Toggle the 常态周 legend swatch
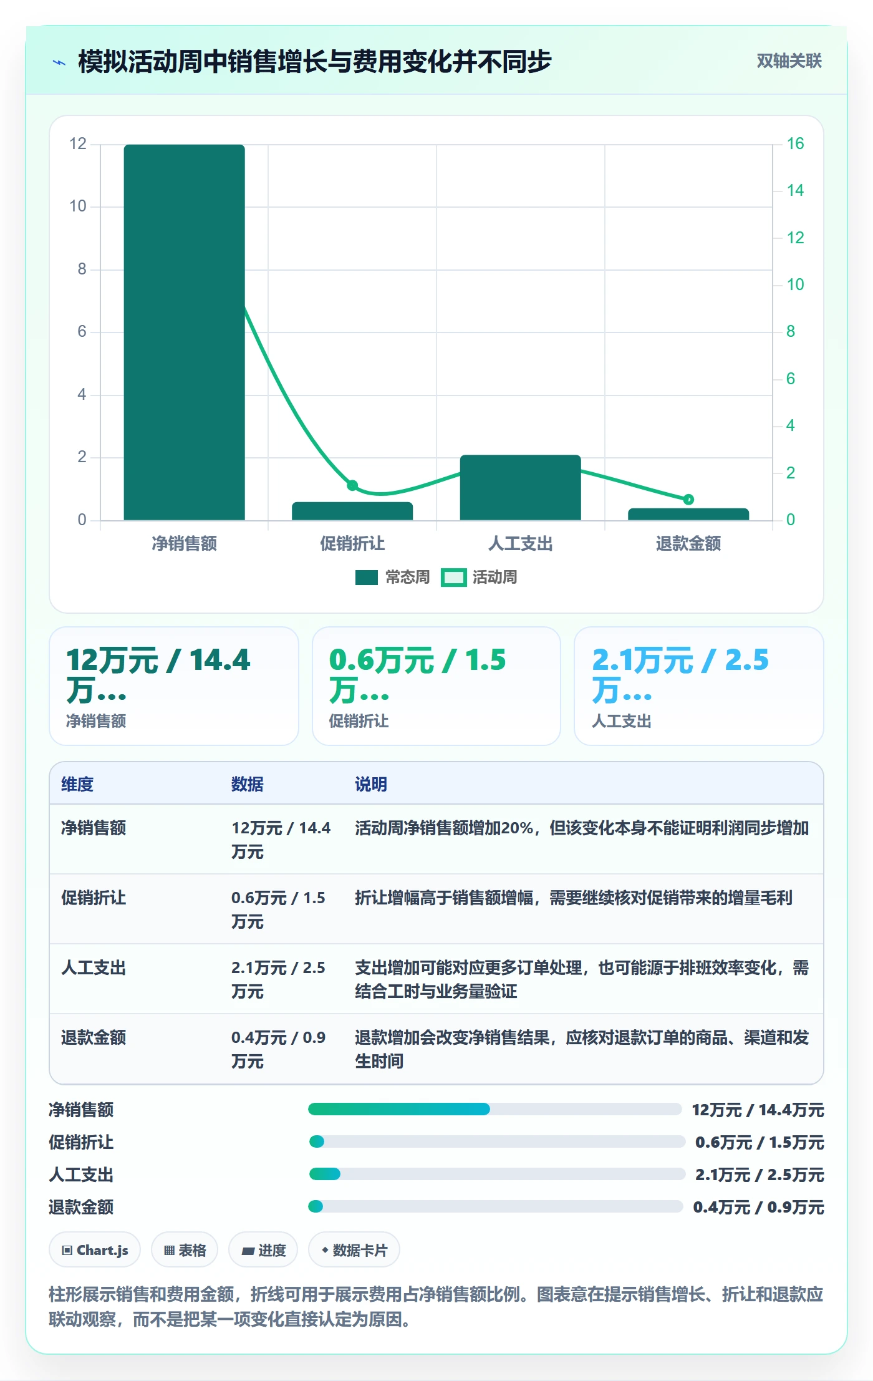The height and width of the screenshot is (1381, 873). (367, 578)
